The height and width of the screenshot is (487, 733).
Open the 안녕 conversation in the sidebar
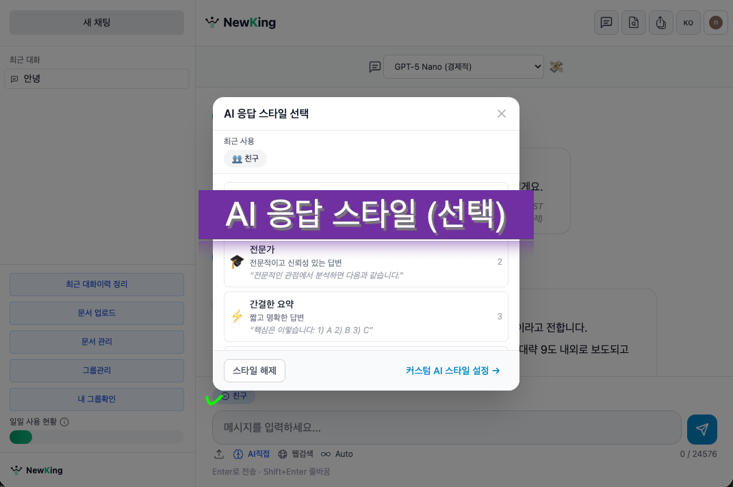pyautogui.click(x=97, y=78)
